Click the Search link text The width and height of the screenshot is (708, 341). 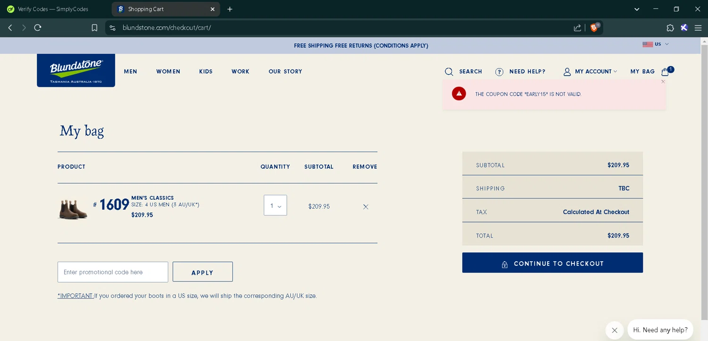pos(471,72)
